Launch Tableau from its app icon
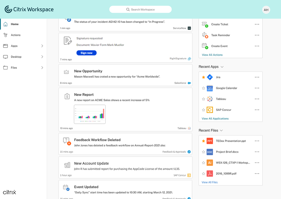This screenshot has height=199, width=281. [x=210, y=99]
